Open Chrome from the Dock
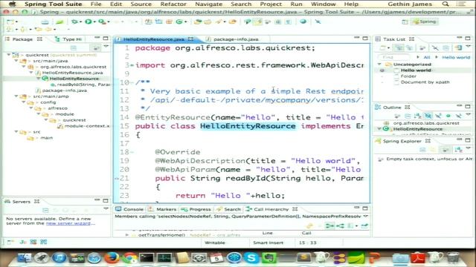Viewport: 476px width, 267px height. click(130, 258)
